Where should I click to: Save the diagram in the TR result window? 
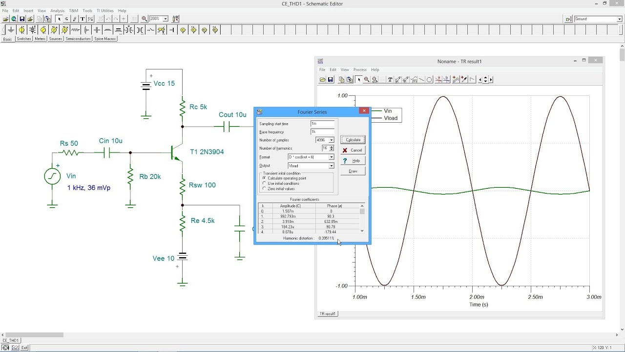tap(331, 80)
